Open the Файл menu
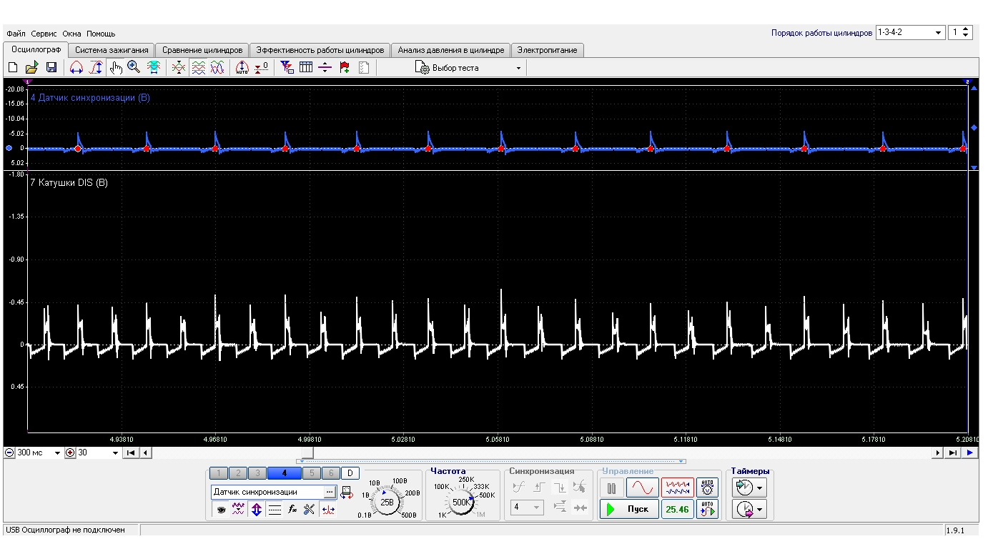This screenshot has width=988, height=539. point(16,34)
